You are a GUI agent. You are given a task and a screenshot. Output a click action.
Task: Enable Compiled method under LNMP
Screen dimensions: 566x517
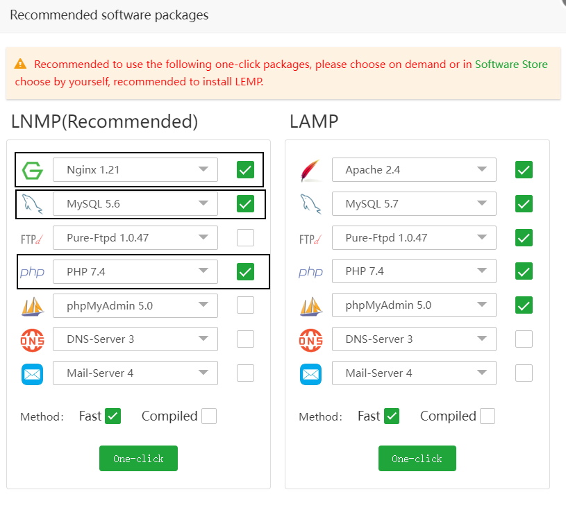click(x=208, y=416)
